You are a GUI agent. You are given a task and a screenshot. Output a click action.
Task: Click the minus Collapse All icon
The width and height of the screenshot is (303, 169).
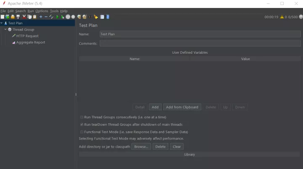[46, 17]
